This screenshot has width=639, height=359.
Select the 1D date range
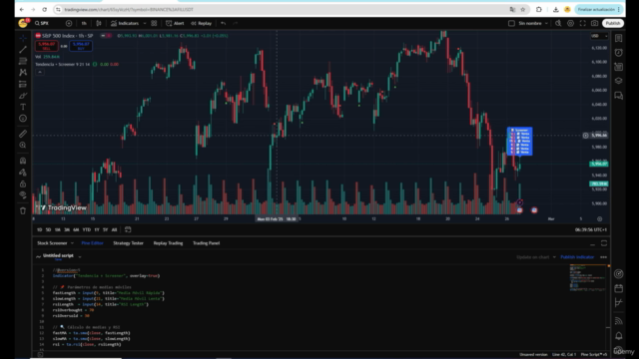tap(40, 230)
